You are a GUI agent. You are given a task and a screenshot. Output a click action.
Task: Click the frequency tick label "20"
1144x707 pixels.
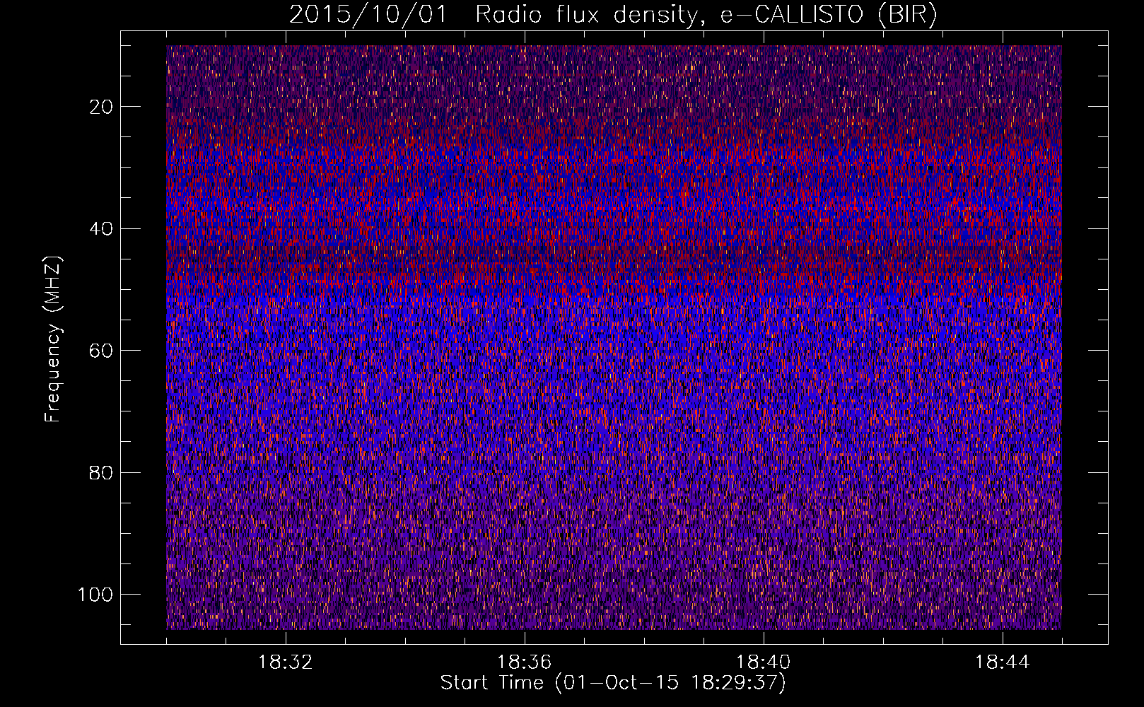(102, 107)
